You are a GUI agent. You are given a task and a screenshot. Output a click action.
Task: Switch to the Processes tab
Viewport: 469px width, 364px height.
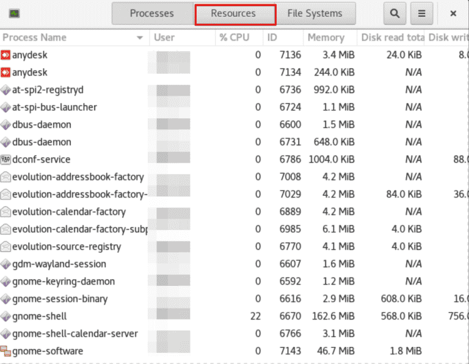tap(152, 13)
